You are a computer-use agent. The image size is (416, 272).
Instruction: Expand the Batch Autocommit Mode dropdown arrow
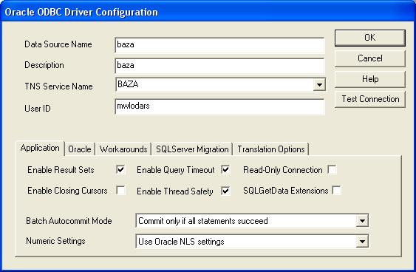[362, 221]
